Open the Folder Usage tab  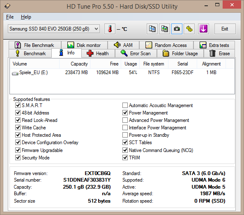click(180, 54)
